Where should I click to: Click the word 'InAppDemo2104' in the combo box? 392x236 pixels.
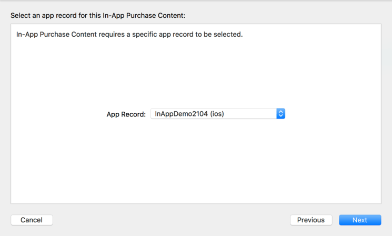click(181, 114)
